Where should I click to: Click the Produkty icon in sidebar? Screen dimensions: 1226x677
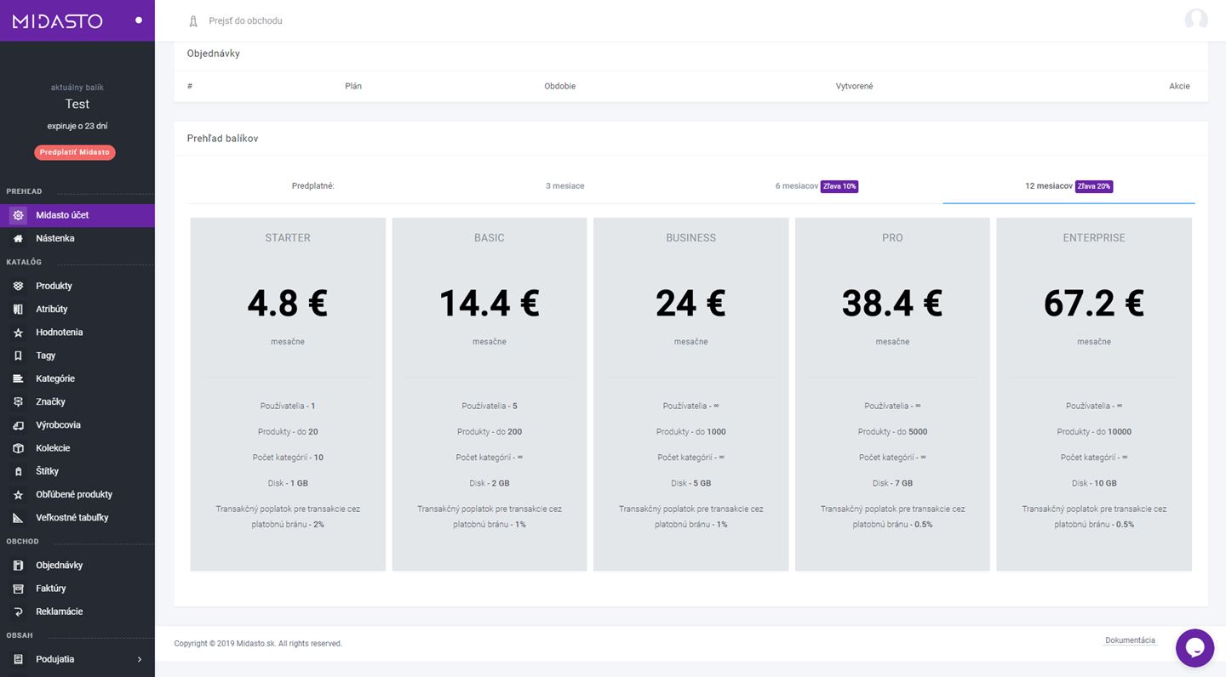pyautogui.click(x=18, y=286)
